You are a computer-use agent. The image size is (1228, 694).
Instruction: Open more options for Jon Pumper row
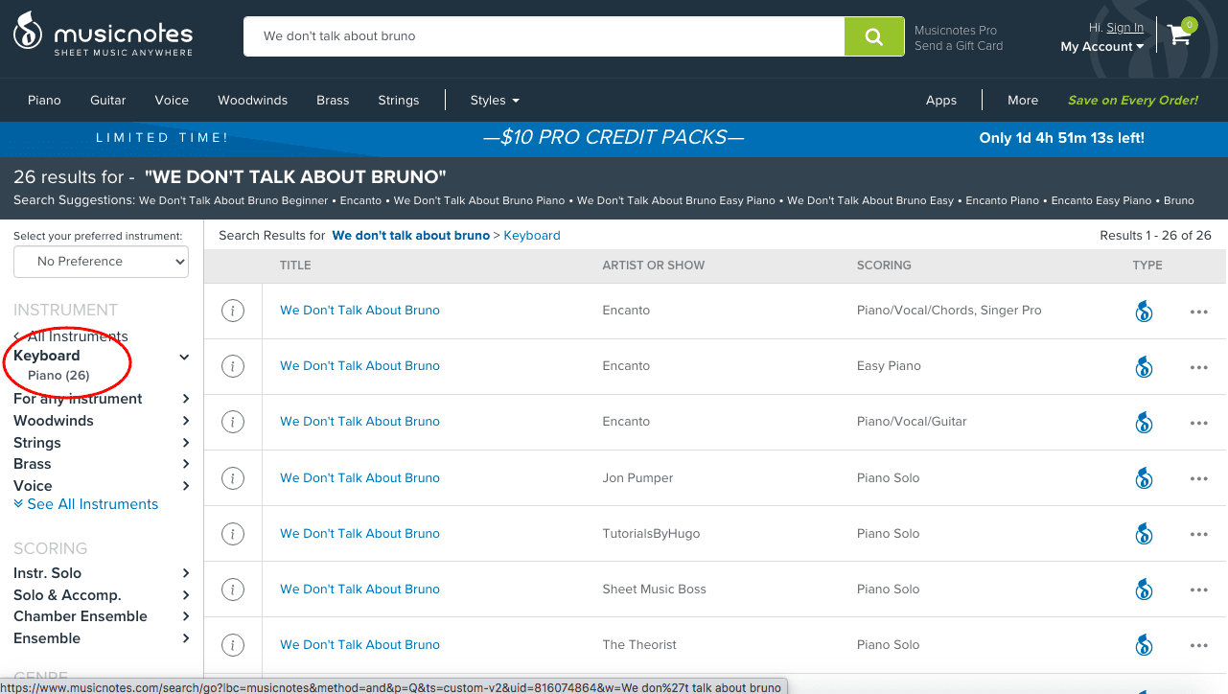(1198, 478)
